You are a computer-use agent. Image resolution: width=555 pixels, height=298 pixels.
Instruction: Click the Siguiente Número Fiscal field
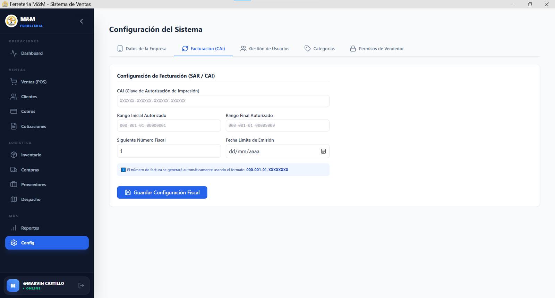click(x=169, y=151)
